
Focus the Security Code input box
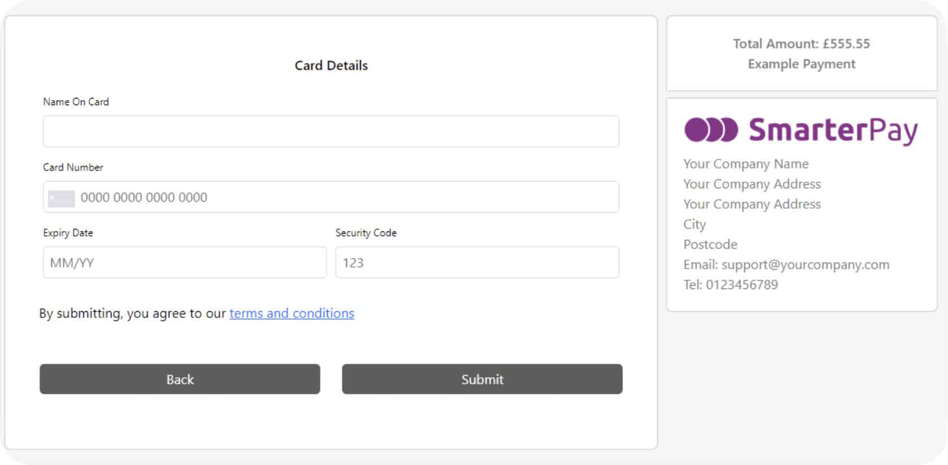477,262
